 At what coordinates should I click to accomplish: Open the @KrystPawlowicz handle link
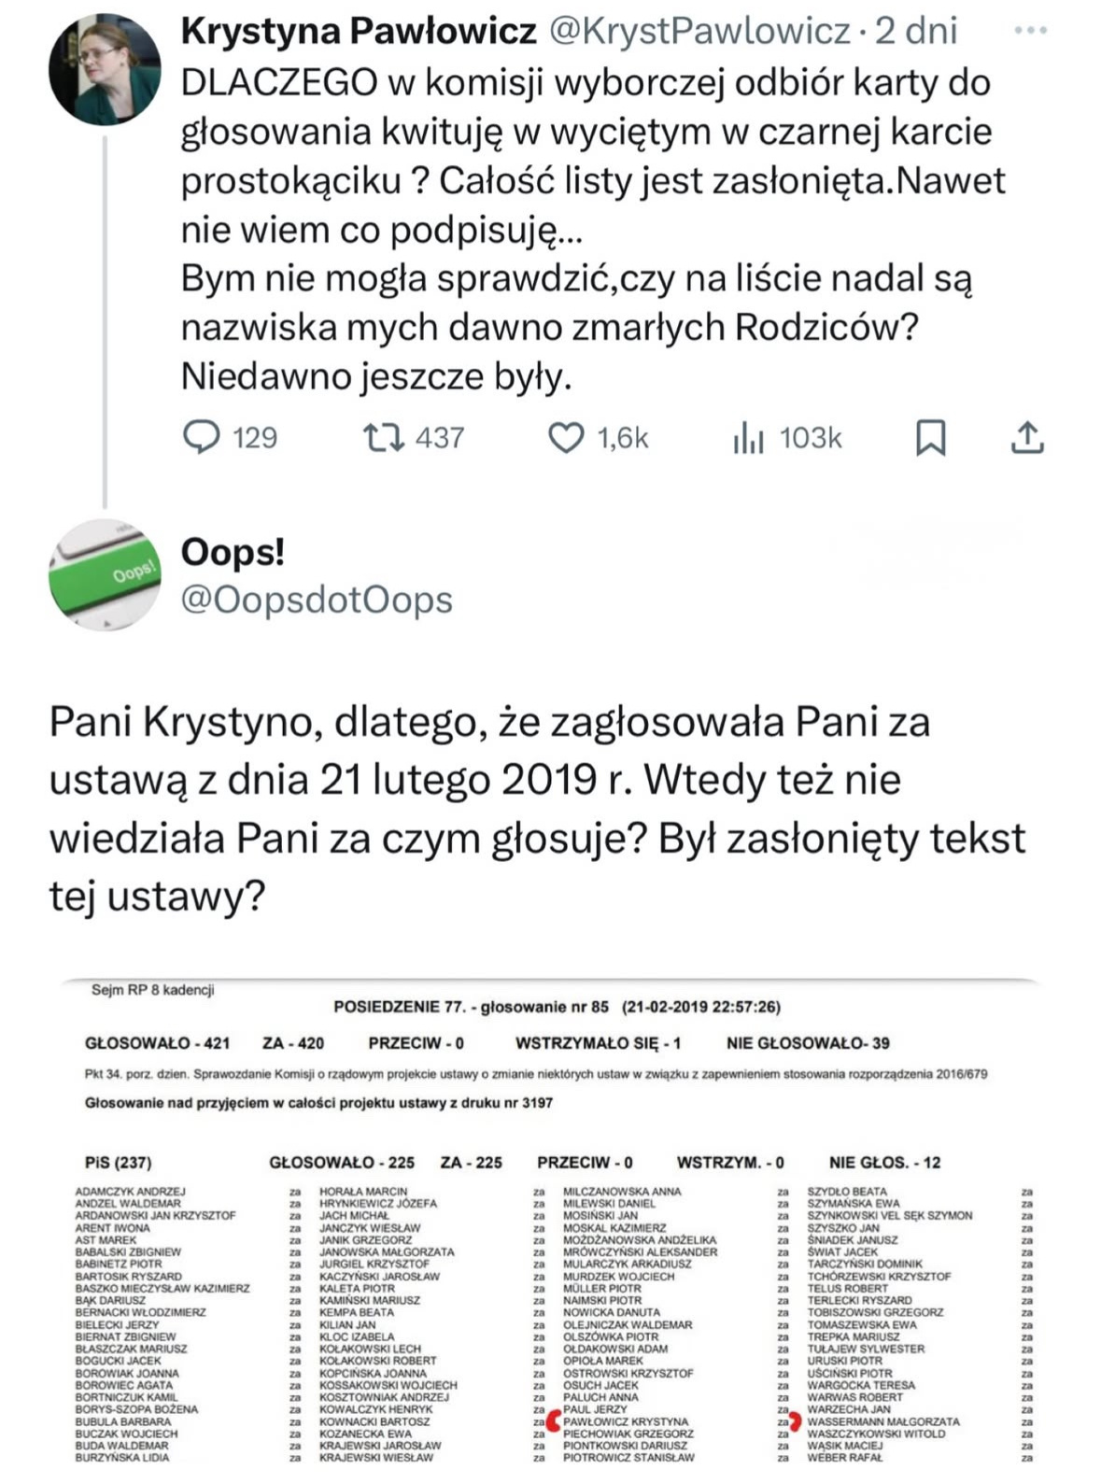tap(699, 31)
